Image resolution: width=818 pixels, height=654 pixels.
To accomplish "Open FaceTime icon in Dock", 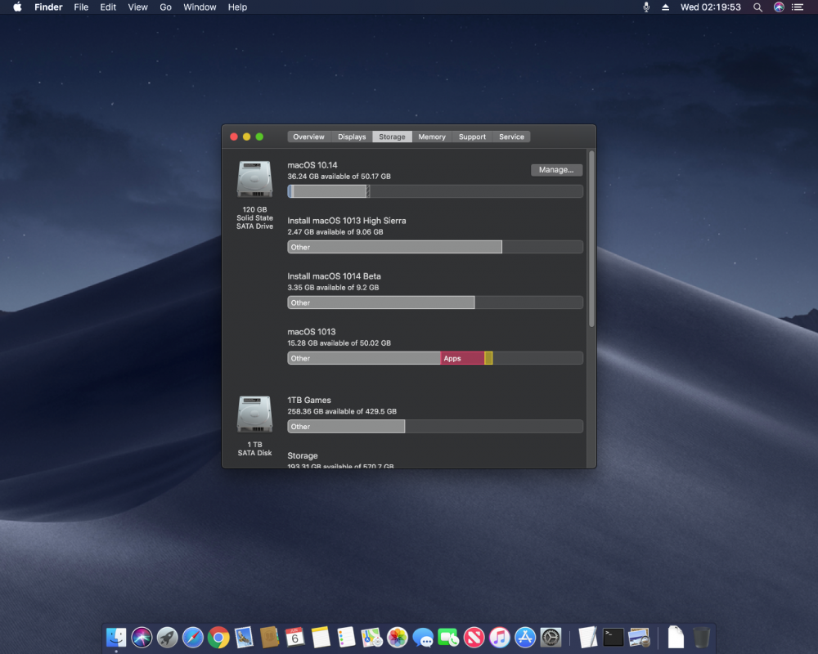I will (x=448, y=637).
